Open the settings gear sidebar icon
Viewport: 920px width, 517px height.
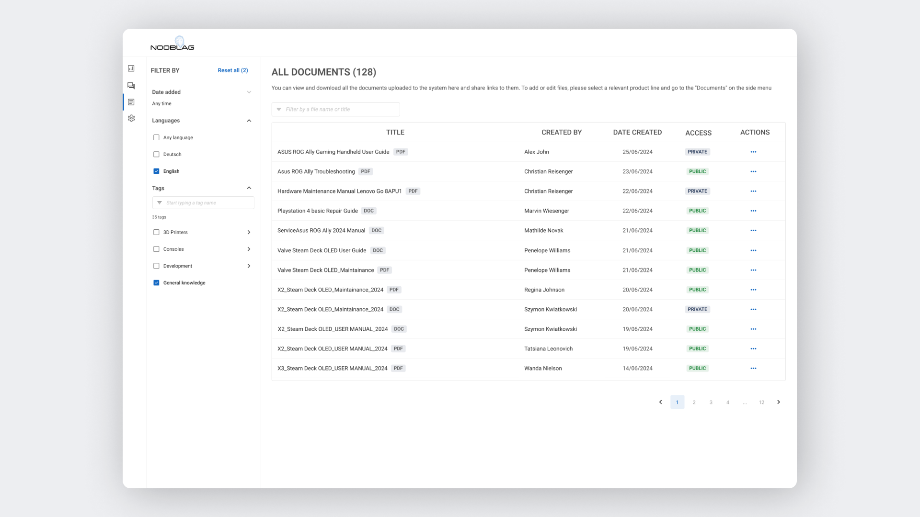coord(131,118)
